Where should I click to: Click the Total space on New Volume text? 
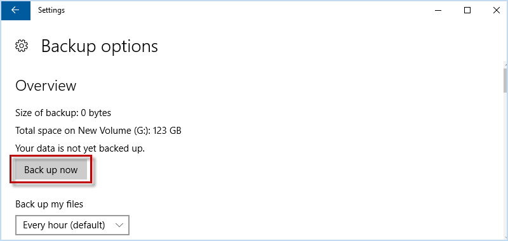(83, 131)
